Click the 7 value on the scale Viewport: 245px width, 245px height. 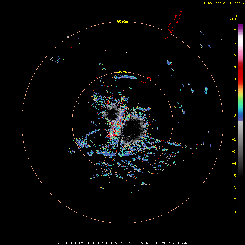click(x=235, y=30)
